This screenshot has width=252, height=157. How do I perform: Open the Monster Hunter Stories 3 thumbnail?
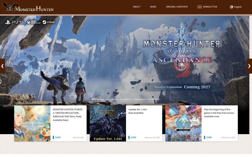point(32,124)
